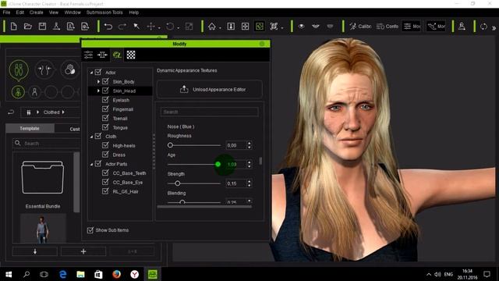Save project with the disk icon

[42, 26]
